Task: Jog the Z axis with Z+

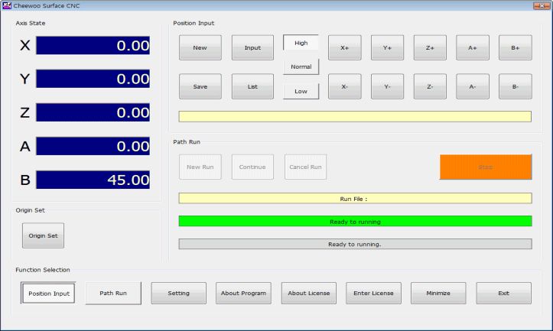Action: [x=430, y=47]
